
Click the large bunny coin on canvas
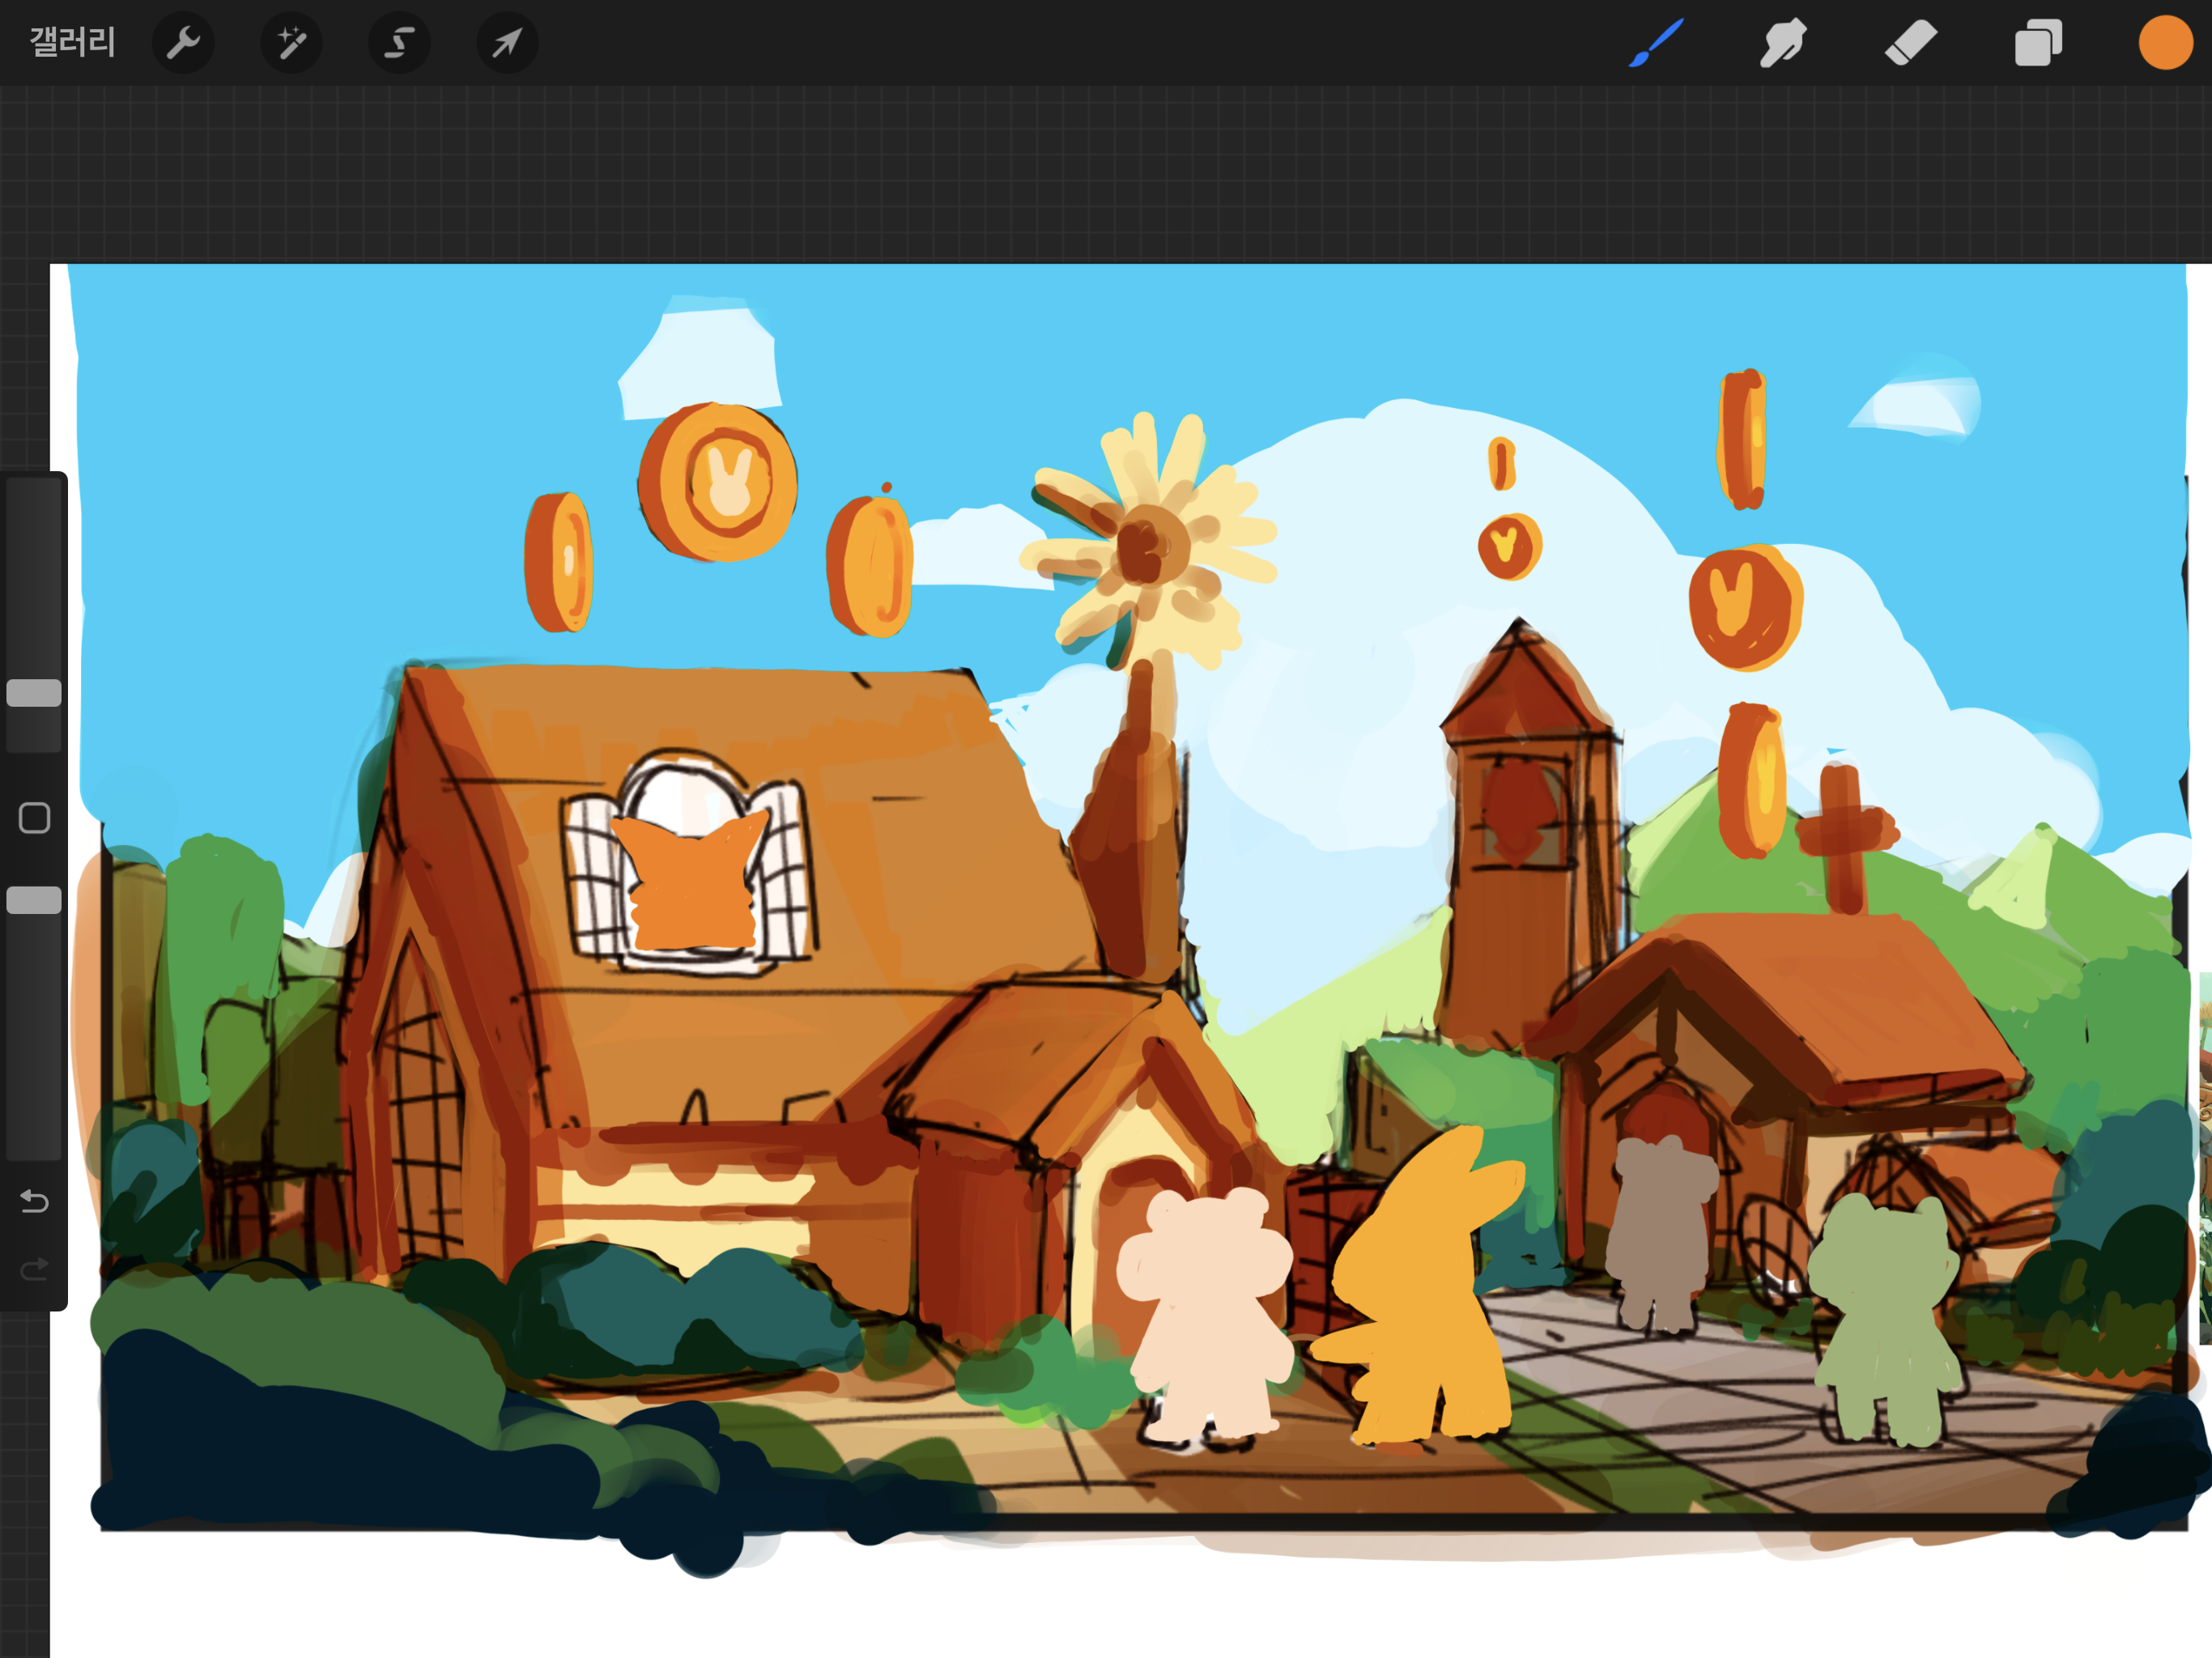click(x=718, y=482)
